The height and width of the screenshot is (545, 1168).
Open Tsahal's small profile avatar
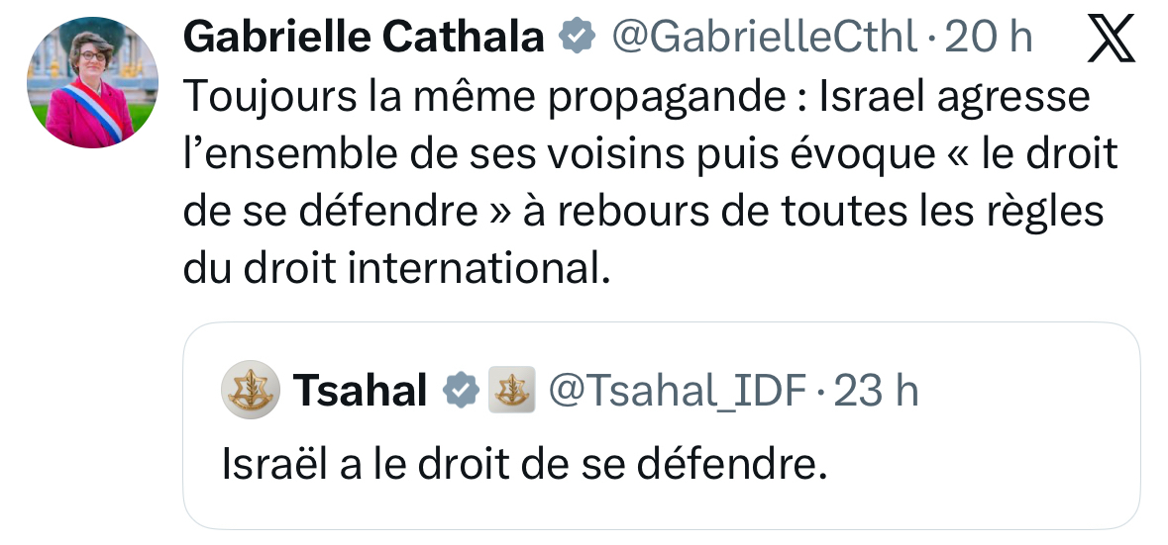pos(249,392)
